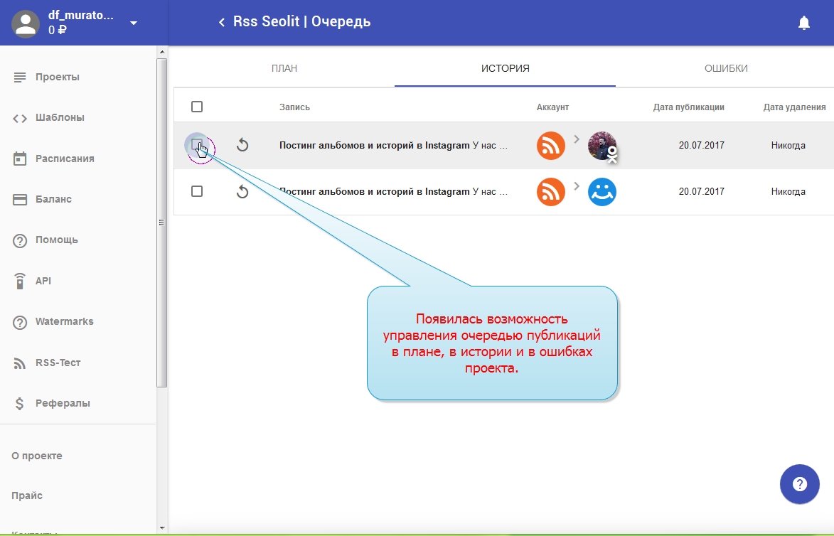Check the first row's checkbox
Image resolution: width=834 pixels, height=536 pixels.
click(x=197, y=145)
